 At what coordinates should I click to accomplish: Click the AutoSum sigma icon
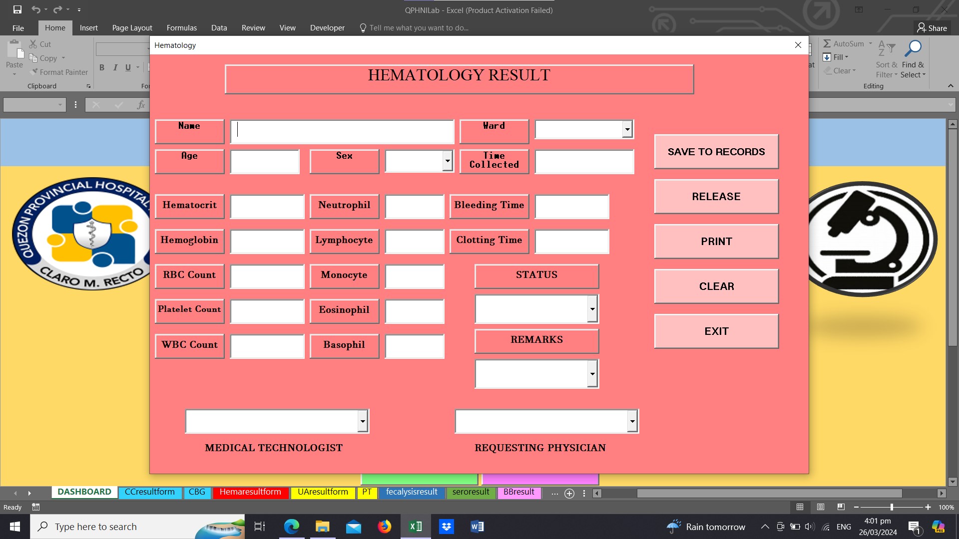[827, 44]
